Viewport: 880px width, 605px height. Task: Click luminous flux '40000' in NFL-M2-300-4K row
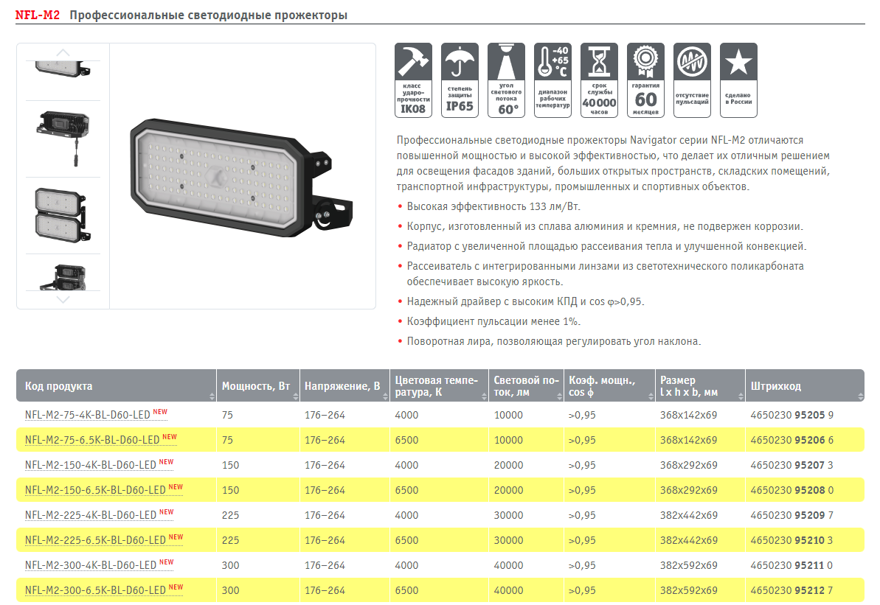[x=508, y=565]
